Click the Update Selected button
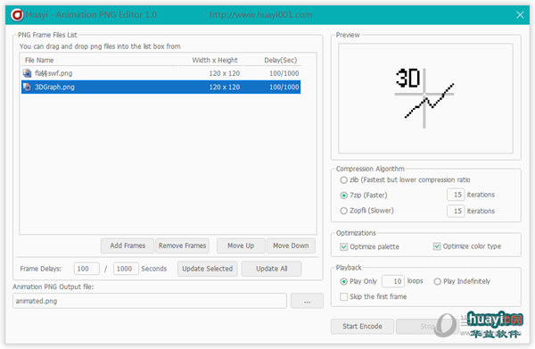This screenshot has height=349, width=535. point(207,269)
